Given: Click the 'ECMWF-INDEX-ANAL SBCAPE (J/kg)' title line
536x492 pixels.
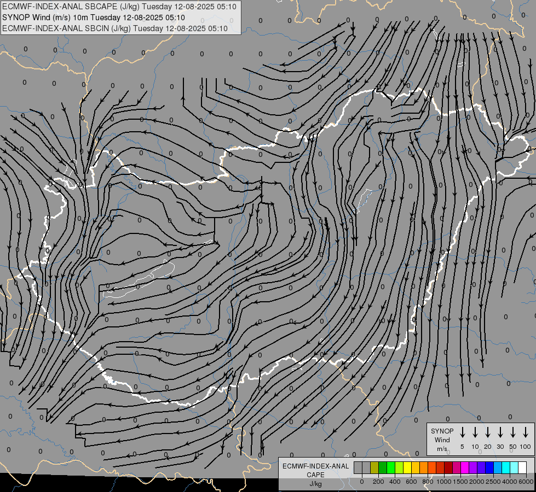Looking at the screenshot, I should [x=119, y=7].
